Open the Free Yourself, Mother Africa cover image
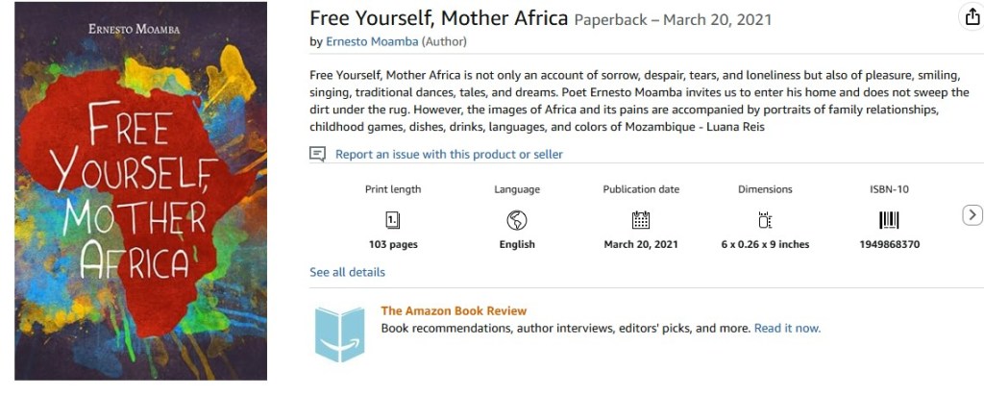 tap(141, 190)
